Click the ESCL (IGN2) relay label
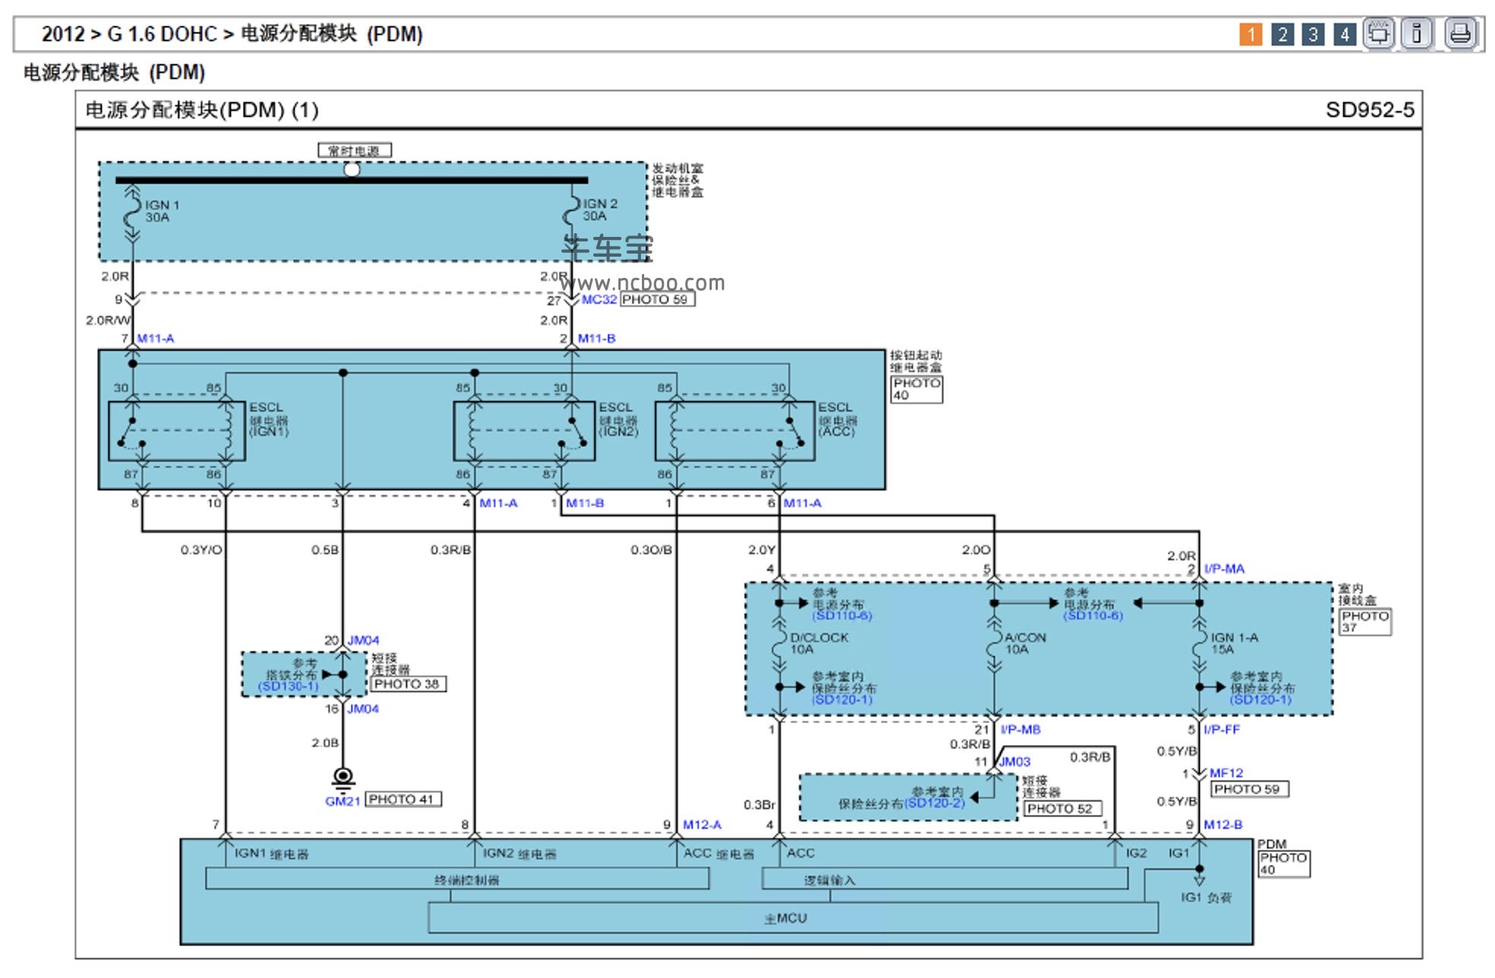1495x978 pixels. click(618, 419)
